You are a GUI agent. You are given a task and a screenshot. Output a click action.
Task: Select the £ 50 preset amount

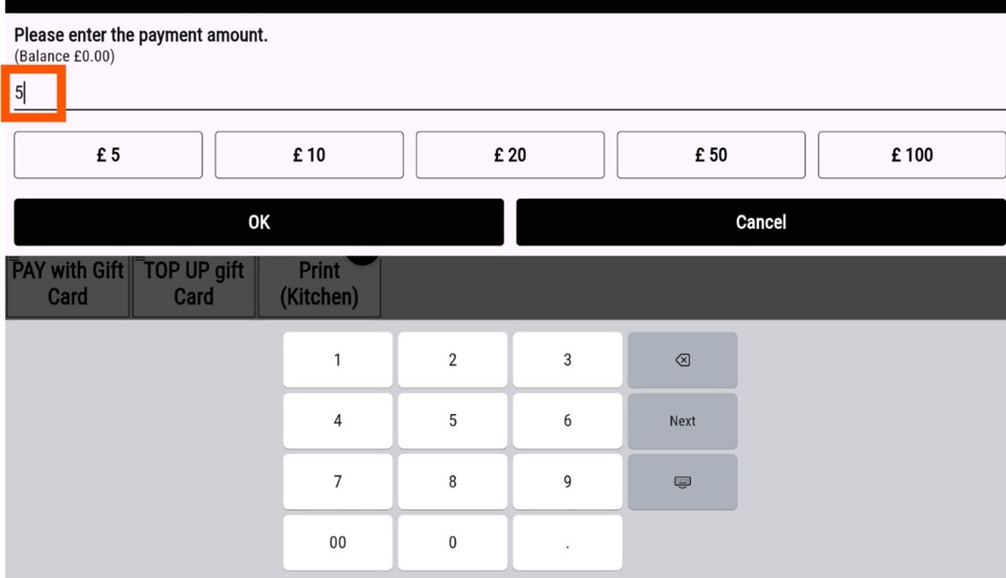click(x=711, y=155)
